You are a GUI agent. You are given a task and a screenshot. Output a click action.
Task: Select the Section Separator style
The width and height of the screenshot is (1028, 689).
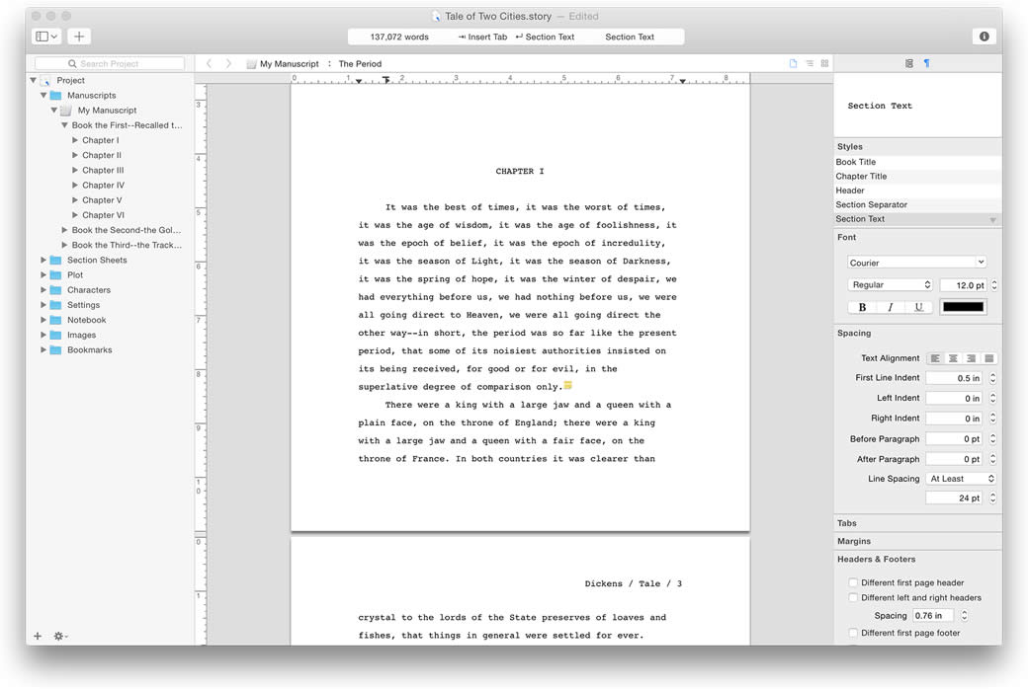click(x=917, y=205)
